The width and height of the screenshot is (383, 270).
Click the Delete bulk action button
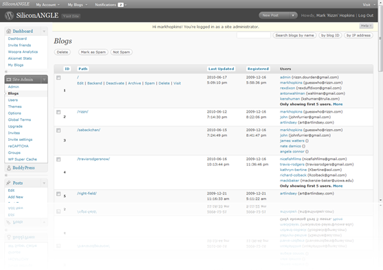point(63,52)
